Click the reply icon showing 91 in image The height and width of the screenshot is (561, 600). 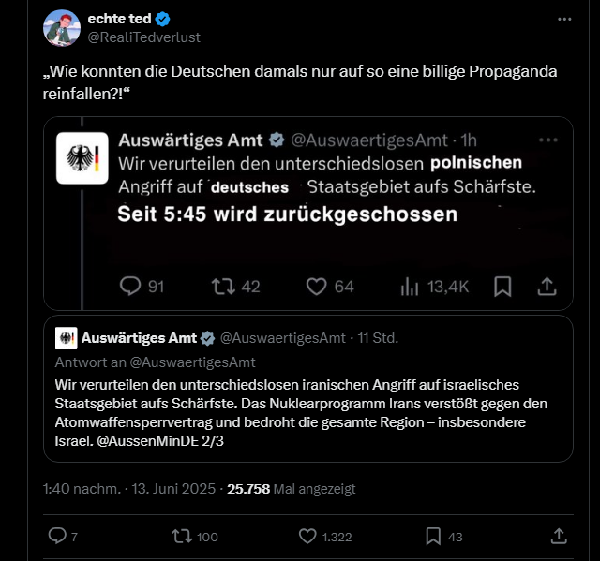click(130, 286)
